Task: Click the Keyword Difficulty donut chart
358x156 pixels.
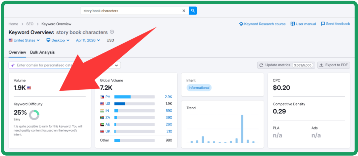Action: point(34,115)
